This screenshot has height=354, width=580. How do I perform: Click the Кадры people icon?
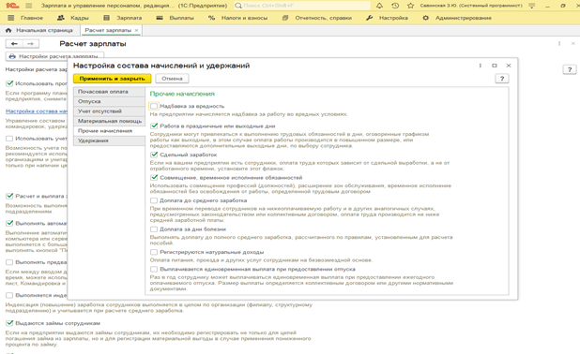click(61, 18)
